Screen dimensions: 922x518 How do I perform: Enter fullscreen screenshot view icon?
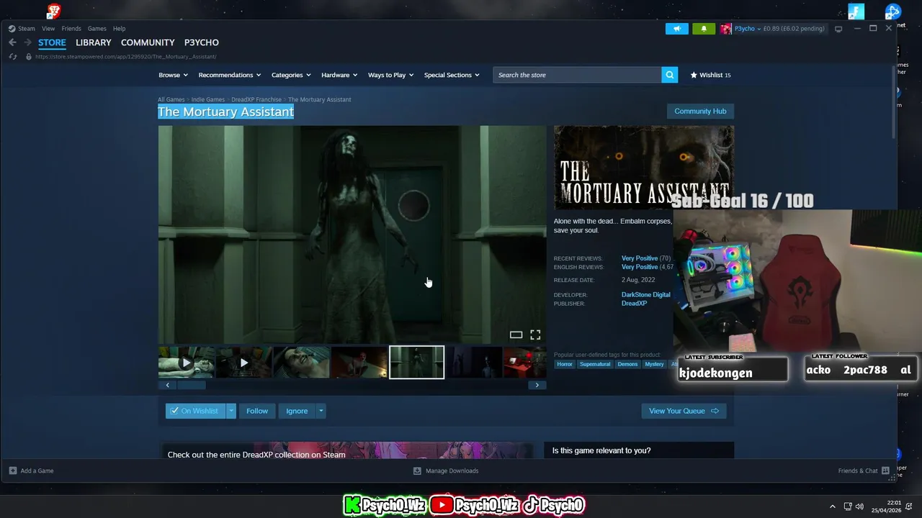[535, 335]
